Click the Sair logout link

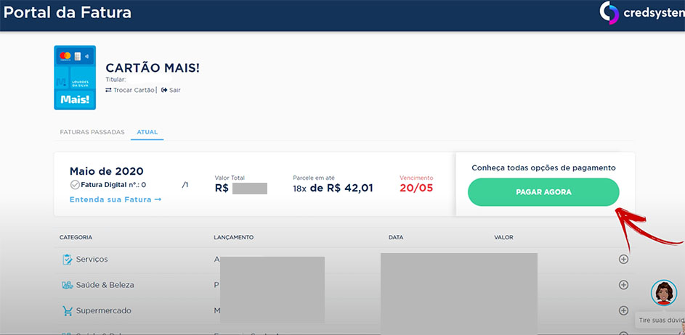coord(171,90)
